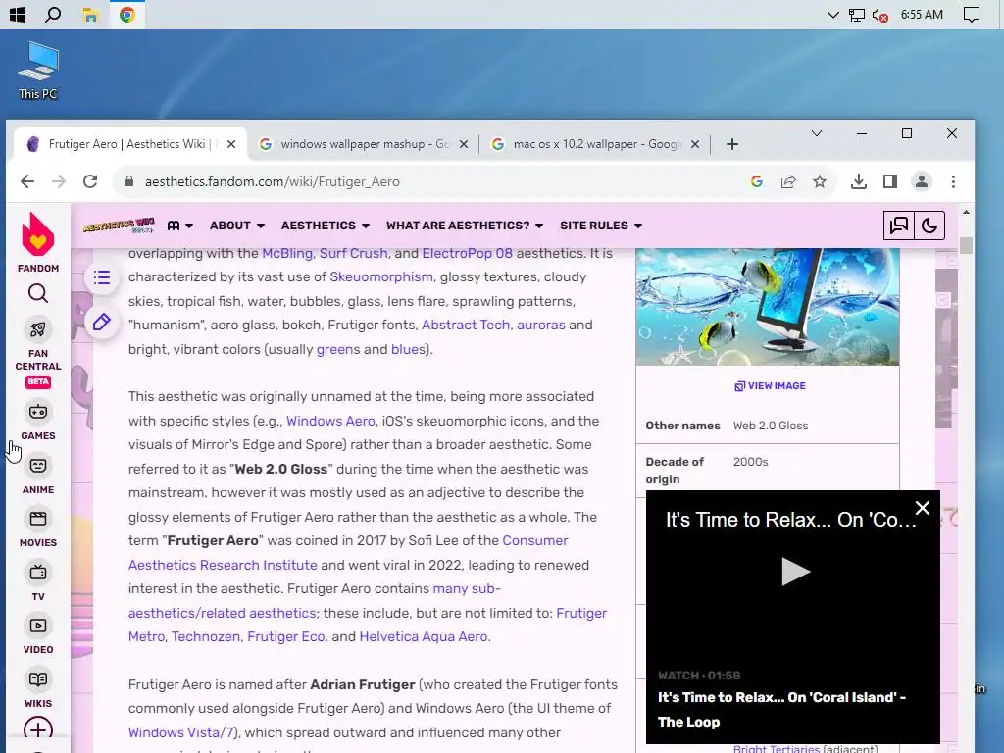Open the Anime category icon
Screen dimensions: 1004x753
point(38,466)
